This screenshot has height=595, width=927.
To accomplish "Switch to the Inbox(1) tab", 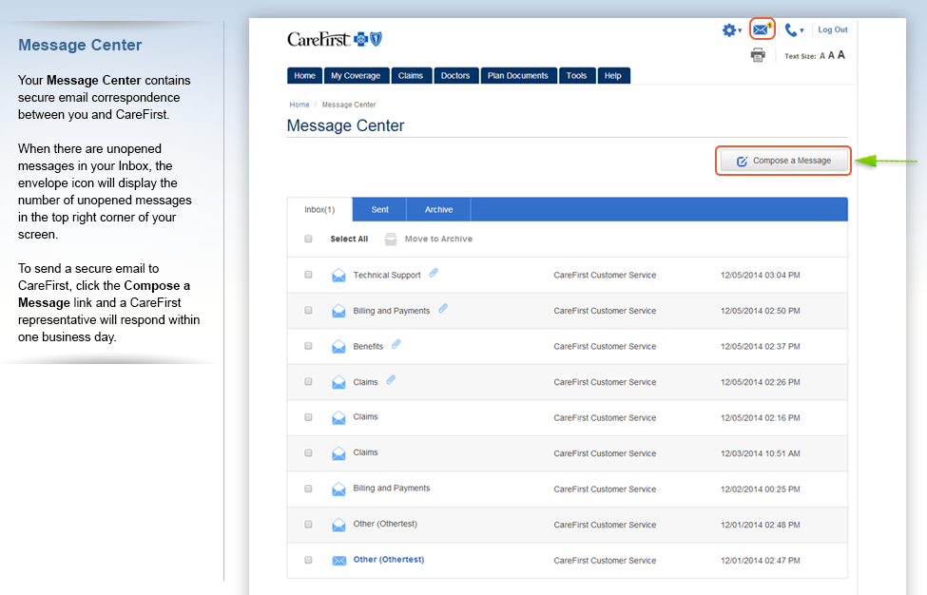I will [x=319, y=210].
